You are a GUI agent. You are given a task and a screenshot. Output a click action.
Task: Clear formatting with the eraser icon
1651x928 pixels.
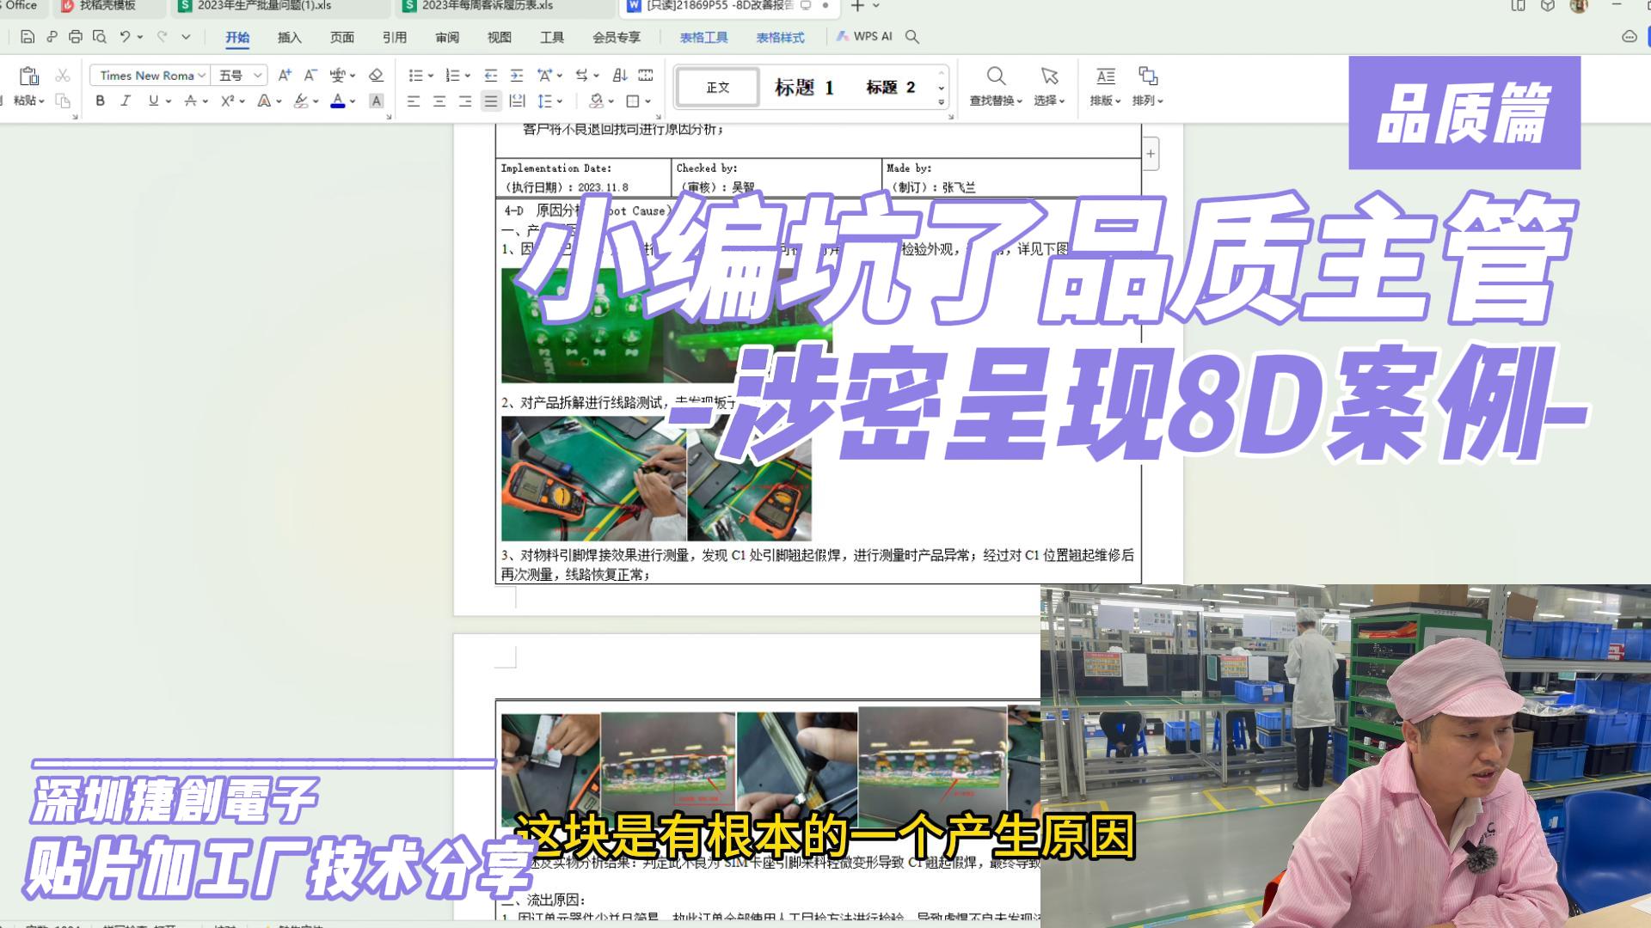pyautogui.click(x=376, y=76)
